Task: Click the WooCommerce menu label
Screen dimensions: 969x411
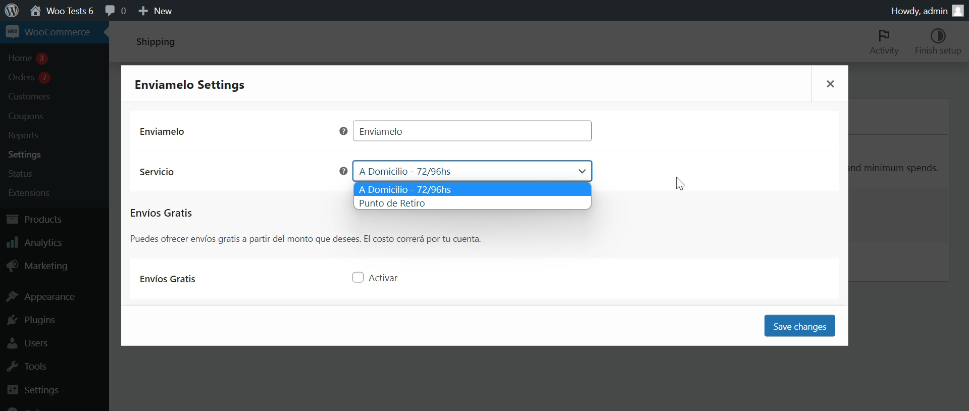Action: 57,32
